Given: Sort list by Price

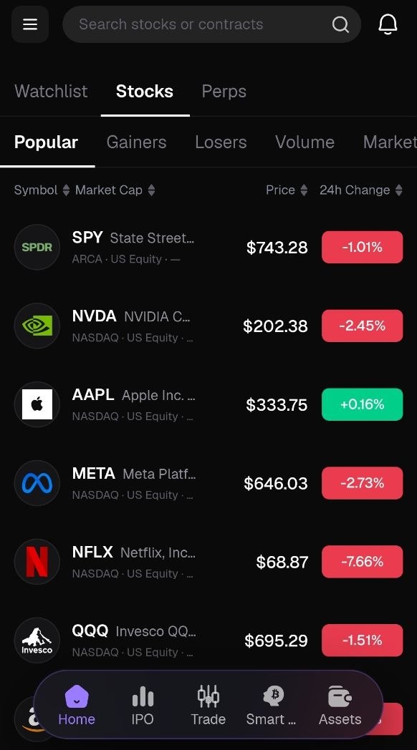Looking at the screenshot, I should tap(287, 190).
